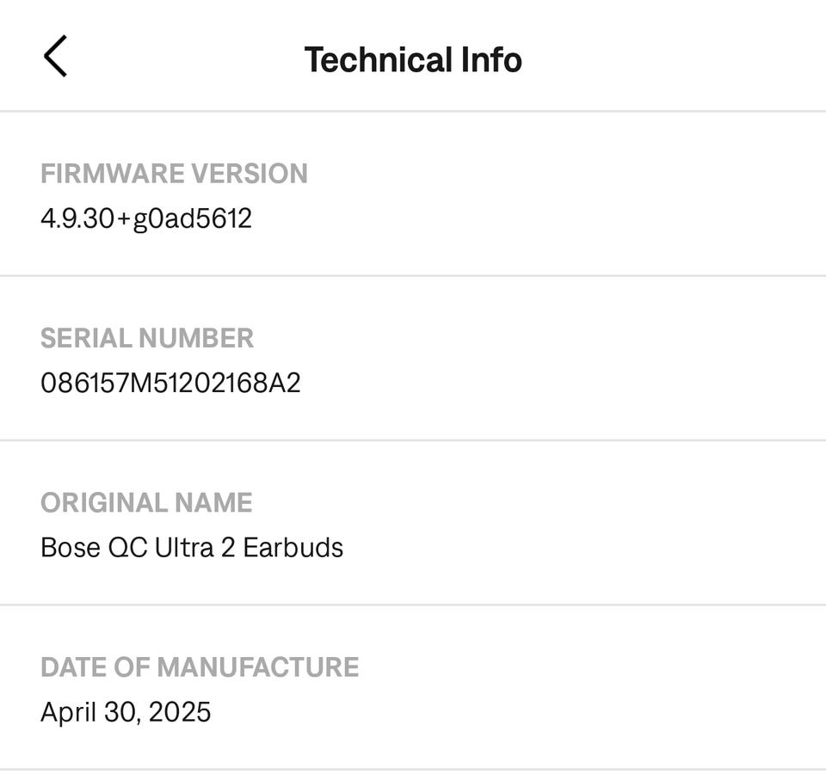This screenshot has height=774, width=826.
Task: Click divider between firmware and serial rows
Action: click(x=413, y=276)
